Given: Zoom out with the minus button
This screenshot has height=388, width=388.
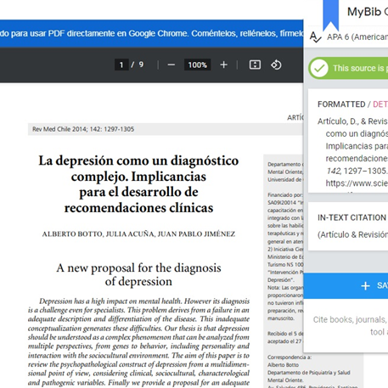Looking at the screenshot, I should coord(172,65).
